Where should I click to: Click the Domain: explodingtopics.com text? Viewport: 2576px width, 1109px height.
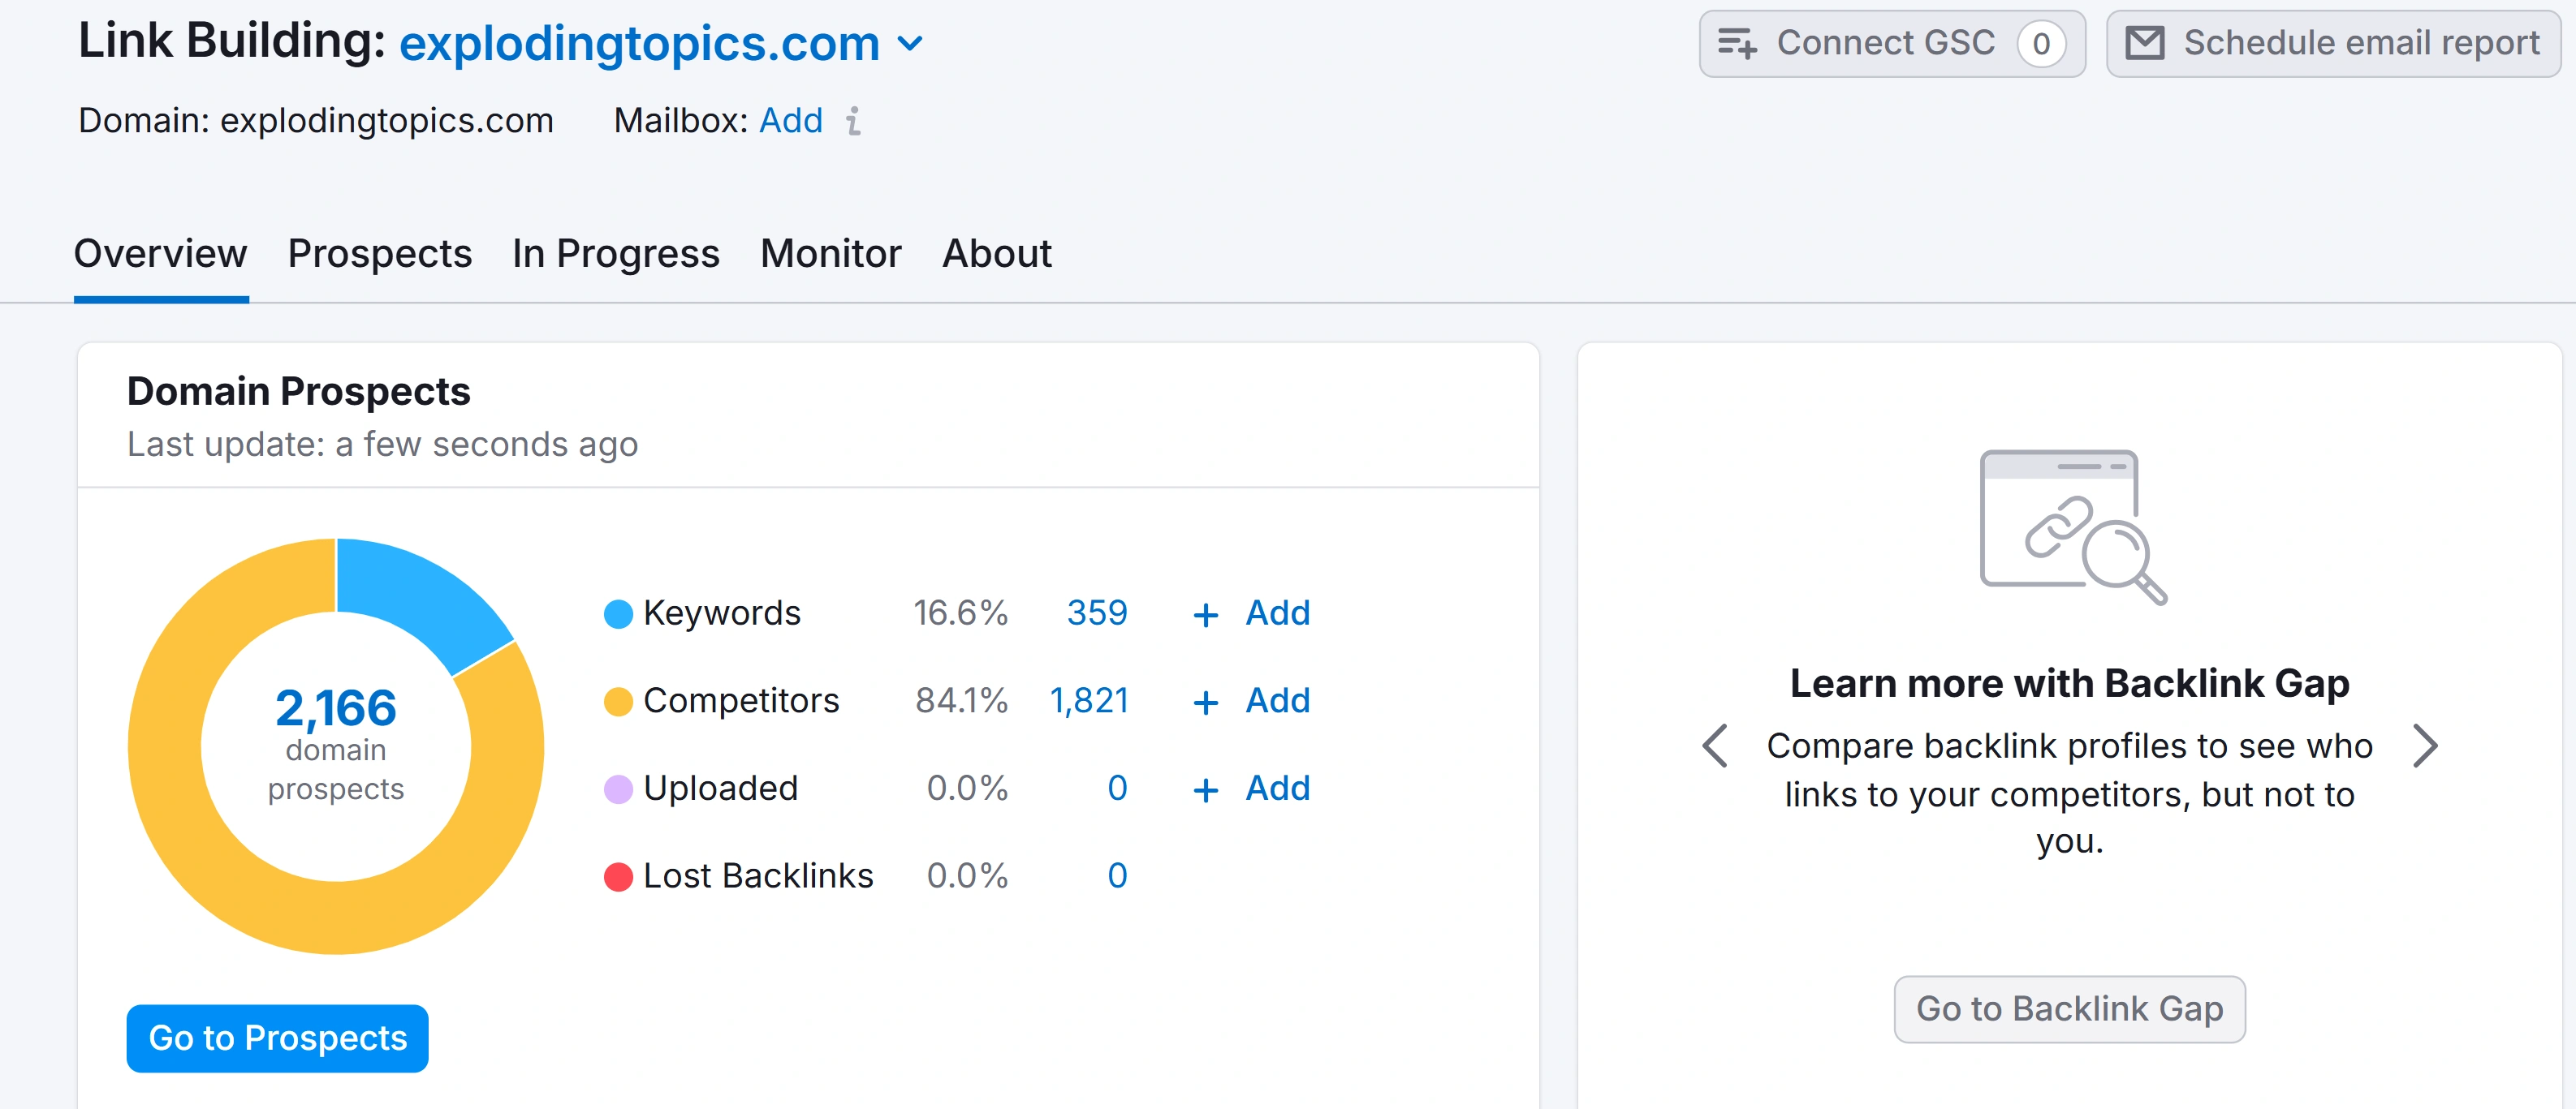(315, 121)
